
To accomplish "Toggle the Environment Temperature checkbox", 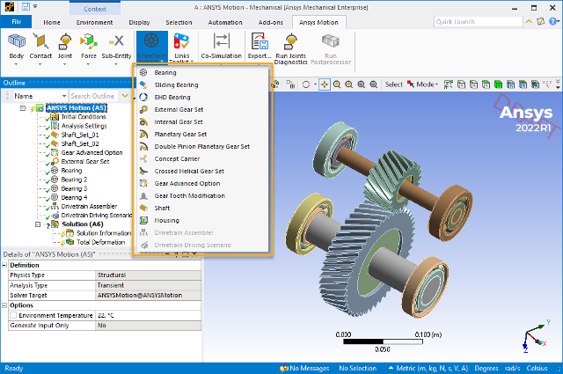I will tap(12, 315).
